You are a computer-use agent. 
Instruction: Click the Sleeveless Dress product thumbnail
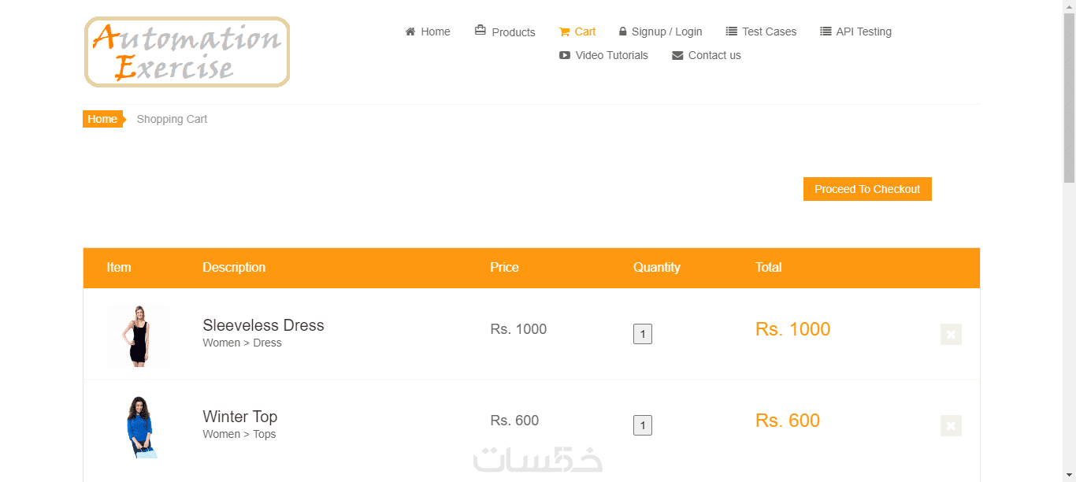click(x=139, y=336)
